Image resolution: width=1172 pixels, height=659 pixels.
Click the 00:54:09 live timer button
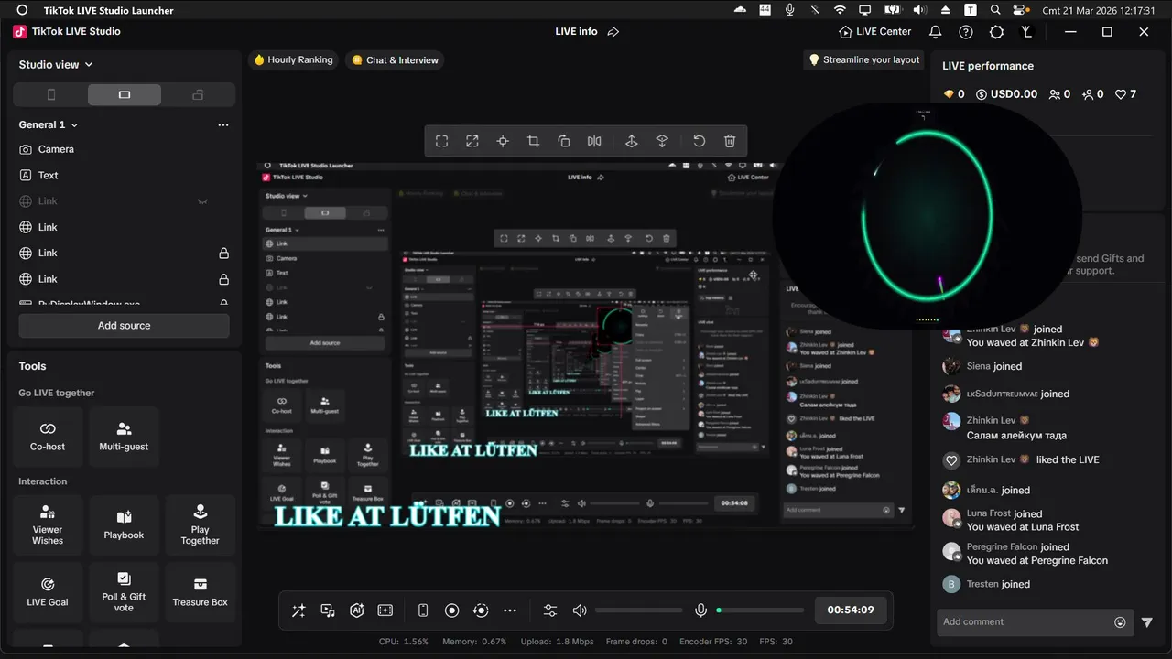(x=851, y=610)
